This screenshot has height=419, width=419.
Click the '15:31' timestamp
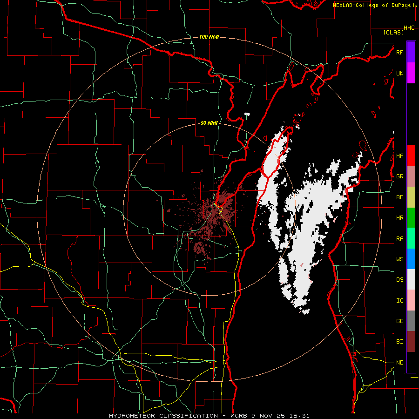299,416
